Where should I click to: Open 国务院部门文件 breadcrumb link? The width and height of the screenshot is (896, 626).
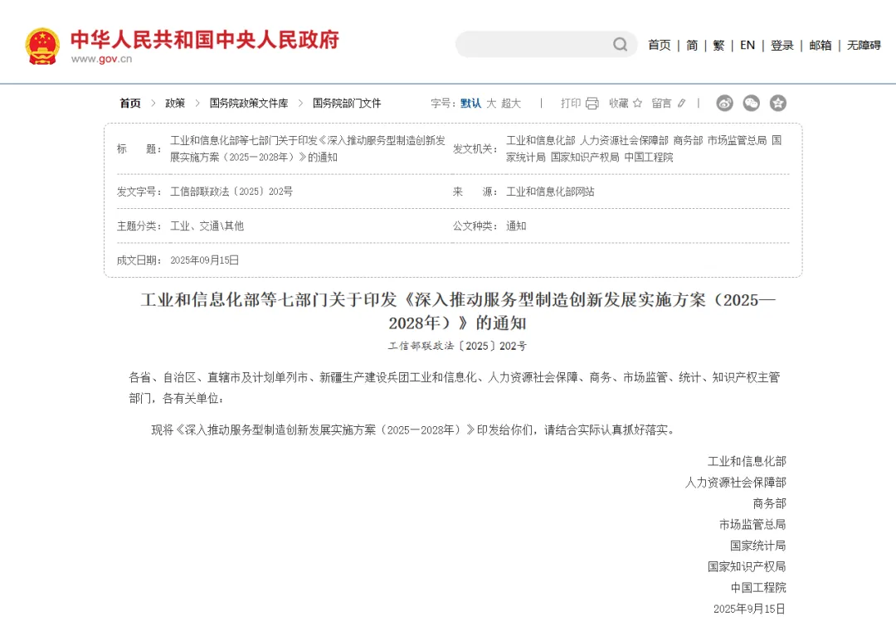(347, 104)
